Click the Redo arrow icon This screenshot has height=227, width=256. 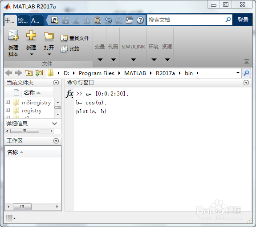pos(119,20)
